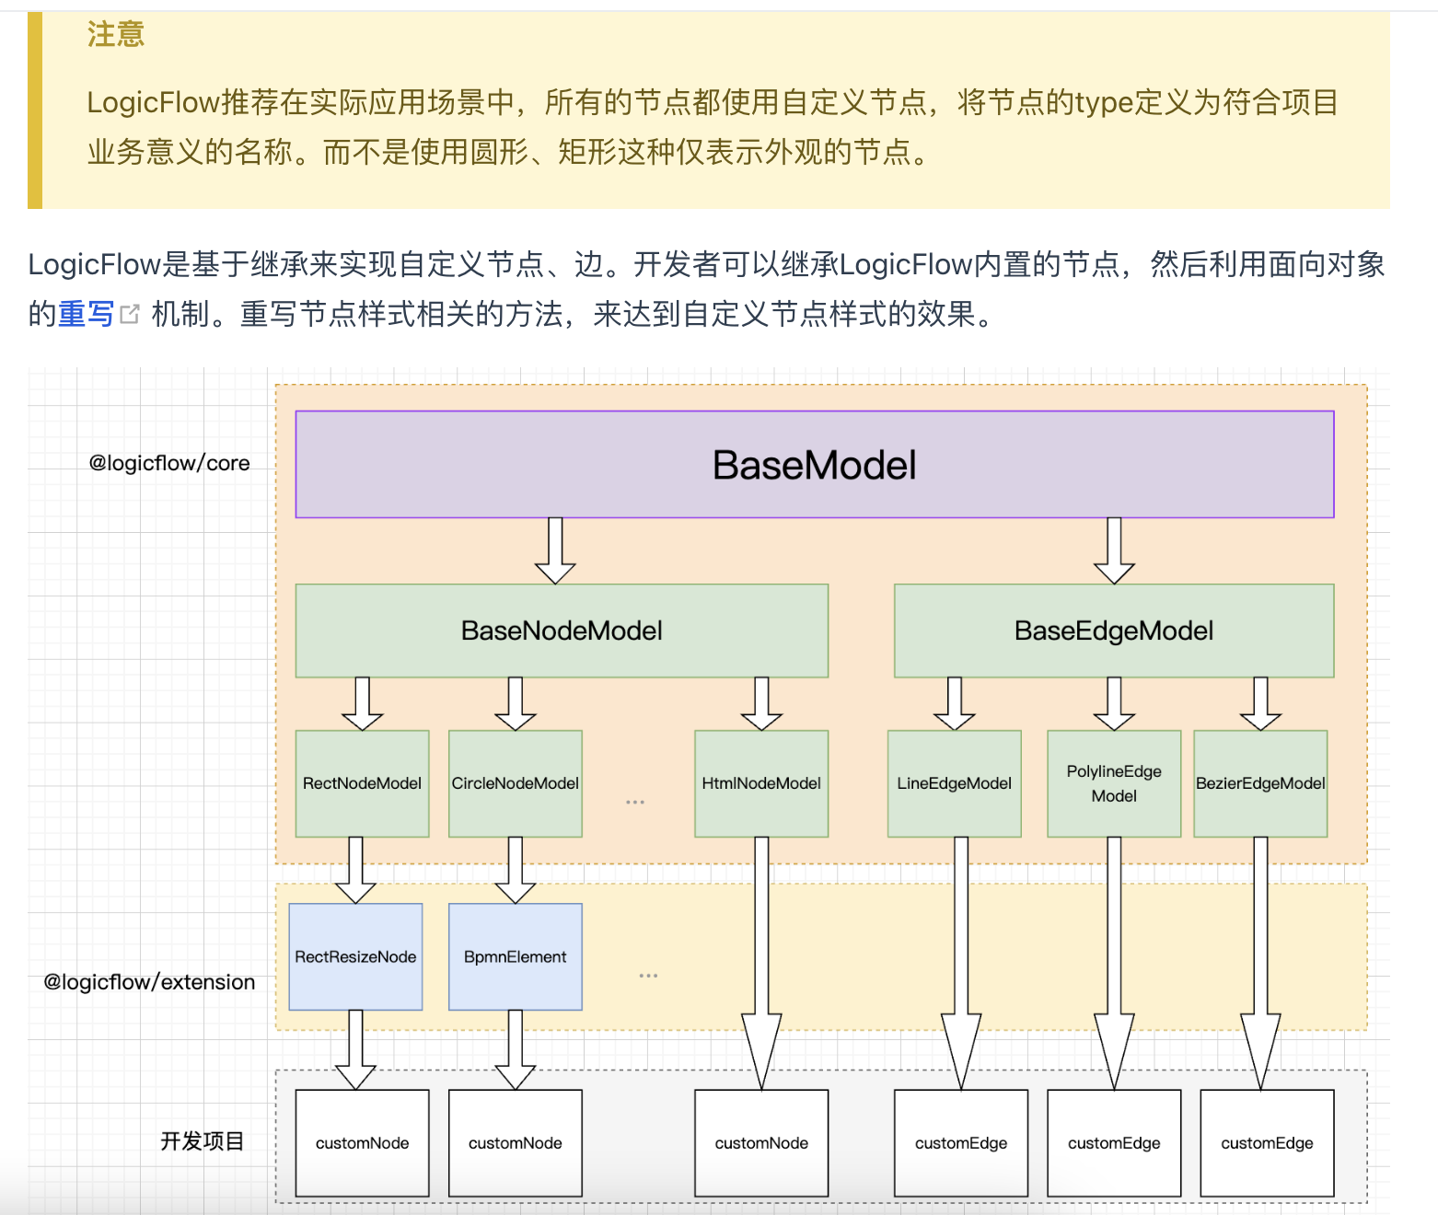Click the RectNodeModel block
Image resolution: width=1438 pixels, height=1215 pixels.
point(362,783)
